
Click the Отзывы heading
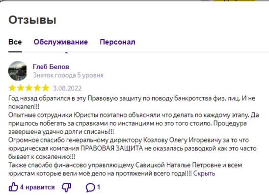[x=32, y=20]
